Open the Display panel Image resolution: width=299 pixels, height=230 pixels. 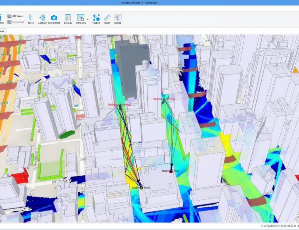68,18
